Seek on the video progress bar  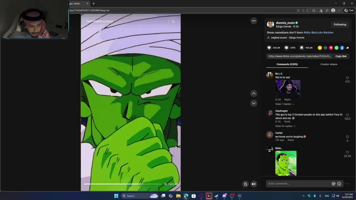(122, 184)
